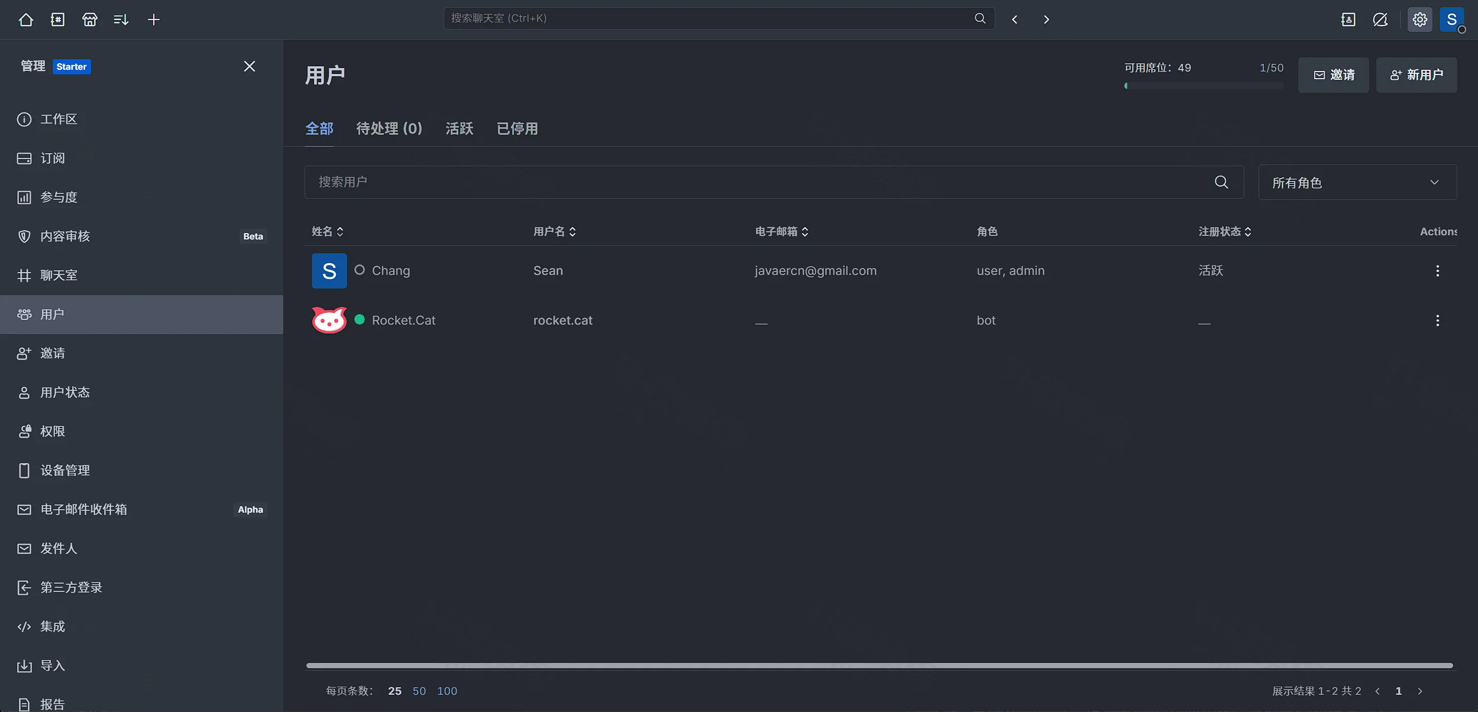Open Import (导入) section
Viewport: 1478px width, 712px height.
point(141,666)
